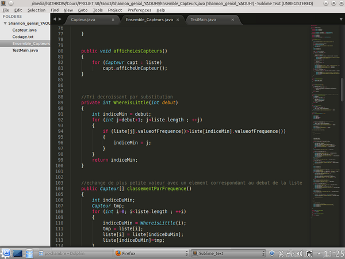Viewport: 345px width, 259px height.
Task: Click the show desktop icon in taskbar
Action: tap(18, 253)
